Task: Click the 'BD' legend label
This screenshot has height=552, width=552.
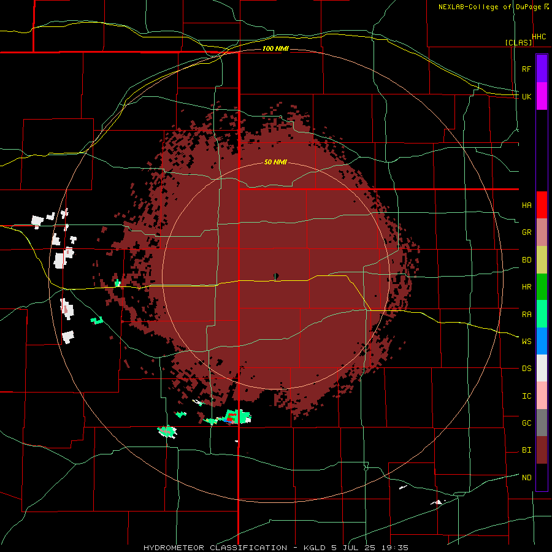Action: (527, 260)
